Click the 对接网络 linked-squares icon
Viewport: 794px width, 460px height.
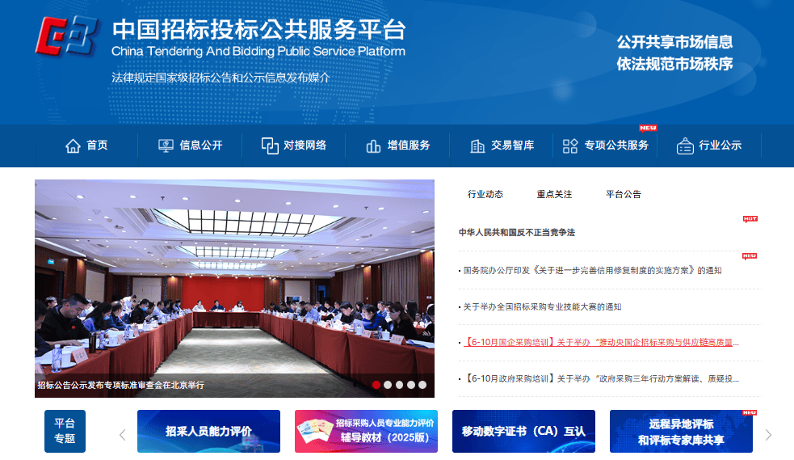click(x=270, y=146)
